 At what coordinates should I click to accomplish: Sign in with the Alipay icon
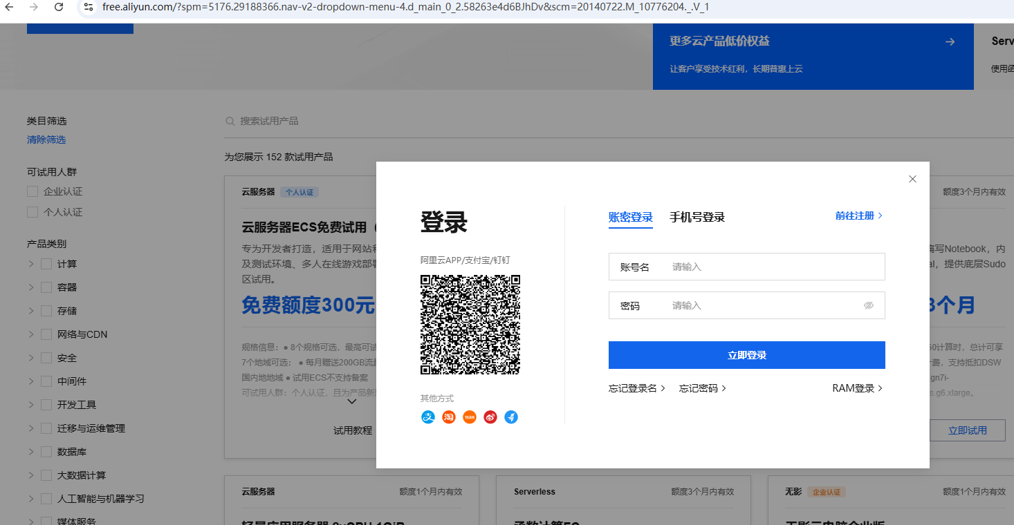428,417
